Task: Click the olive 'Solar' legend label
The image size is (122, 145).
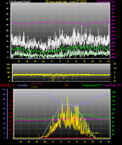Action: [34, 87]
